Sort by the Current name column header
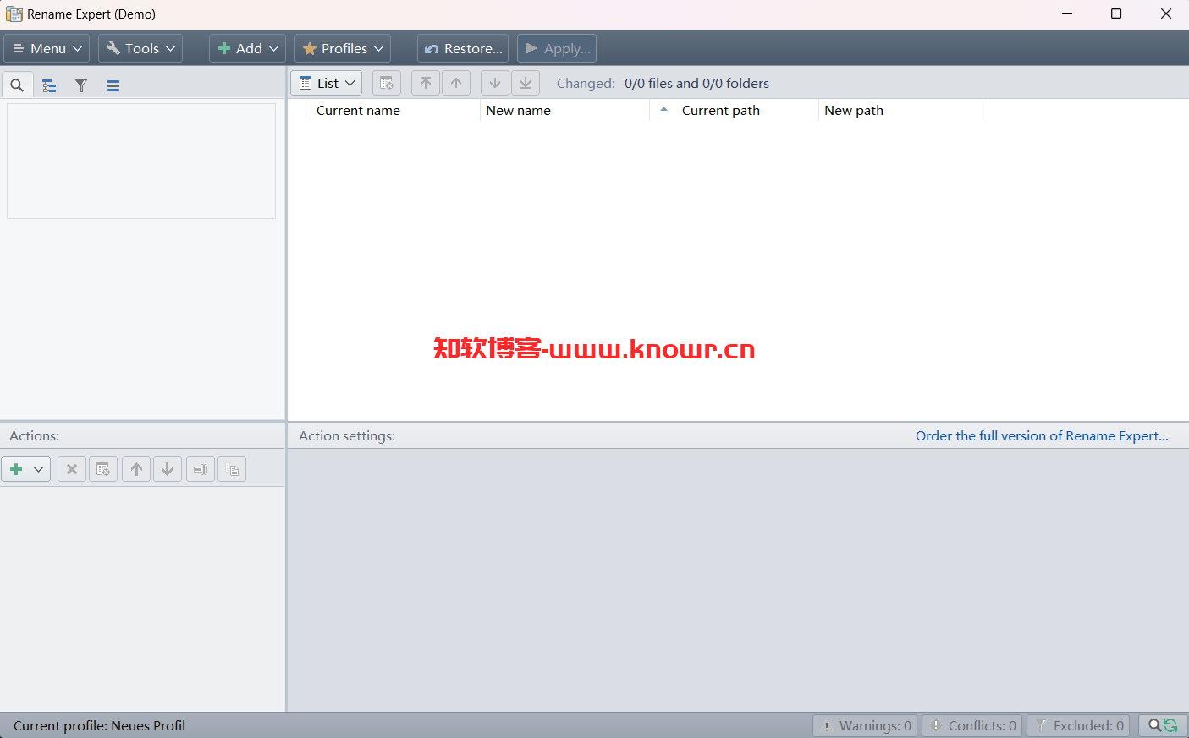Viewport: 1189px width, 738px height. coord(395,111)
